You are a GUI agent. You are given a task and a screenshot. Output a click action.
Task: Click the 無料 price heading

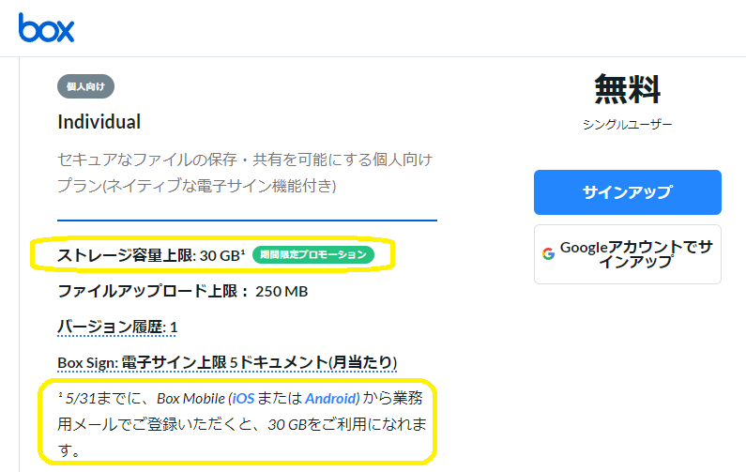pos(627,89)
